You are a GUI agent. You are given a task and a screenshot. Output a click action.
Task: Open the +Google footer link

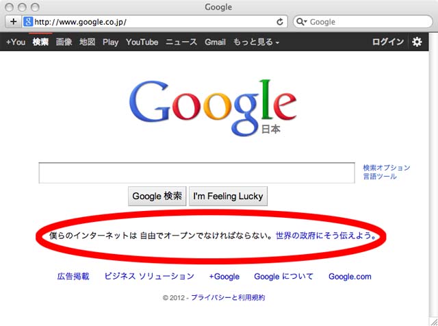(x=224, y=277)
